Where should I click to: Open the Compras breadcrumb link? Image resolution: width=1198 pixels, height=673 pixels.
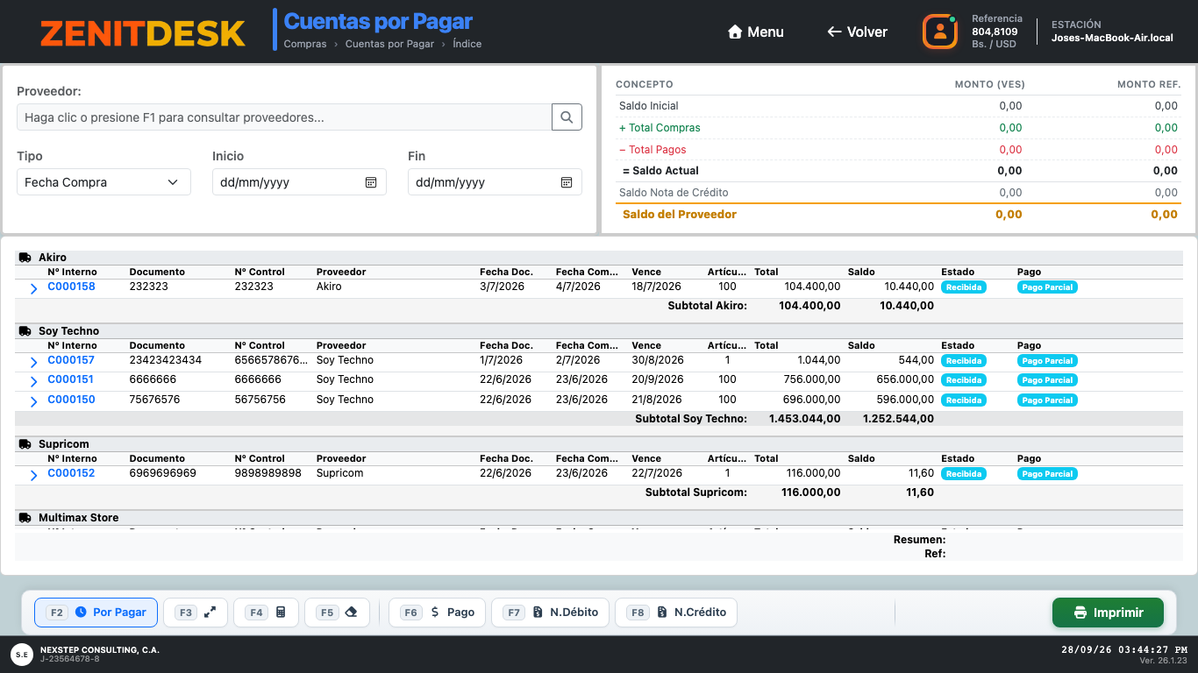pyautogui.click(x=305, y=44)
